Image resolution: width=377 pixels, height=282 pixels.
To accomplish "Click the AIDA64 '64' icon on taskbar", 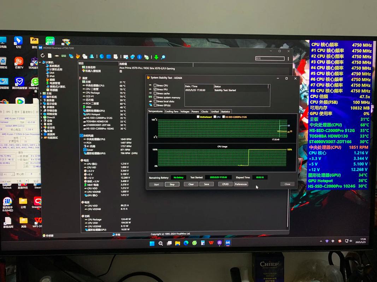I will (x=228, y=243).
